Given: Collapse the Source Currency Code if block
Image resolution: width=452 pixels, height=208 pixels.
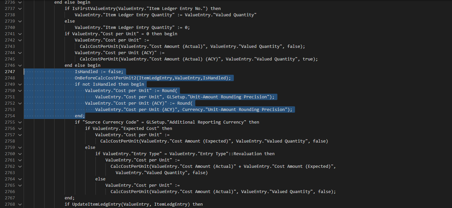Looking at the screenshot, I should pyautogui.click(x=20, y=122).
